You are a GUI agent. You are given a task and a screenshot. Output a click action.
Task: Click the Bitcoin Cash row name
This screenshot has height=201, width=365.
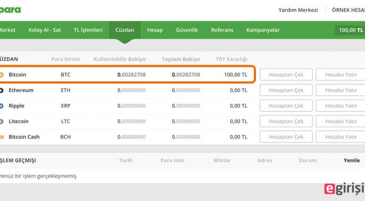click(x=24, y=137)
